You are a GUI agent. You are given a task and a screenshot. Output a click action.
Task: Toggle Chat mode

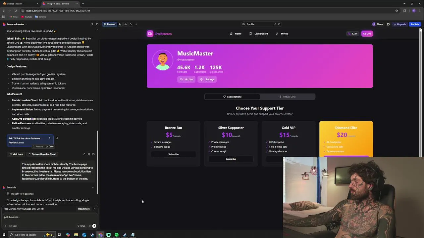click(81, 226)
